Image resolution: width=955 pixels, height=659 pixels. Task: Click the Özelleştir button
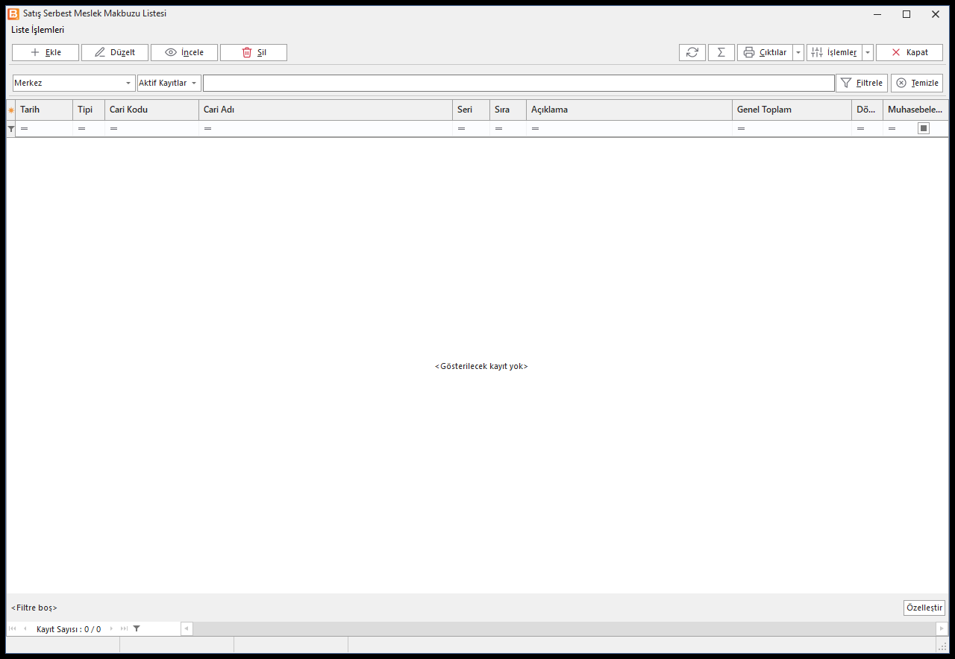(x=924, y=608)
